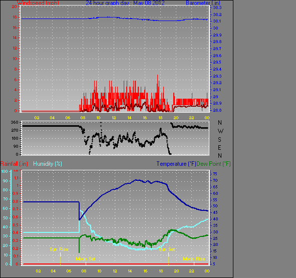This screenshot has width=296, height=278.
Task: Click the barometer axis value 28.8
Action: (x=217, y=110)
